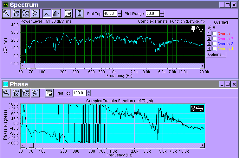Turn on Overlay 2 checkbox
Screen dimensions: 239x158
215,38
